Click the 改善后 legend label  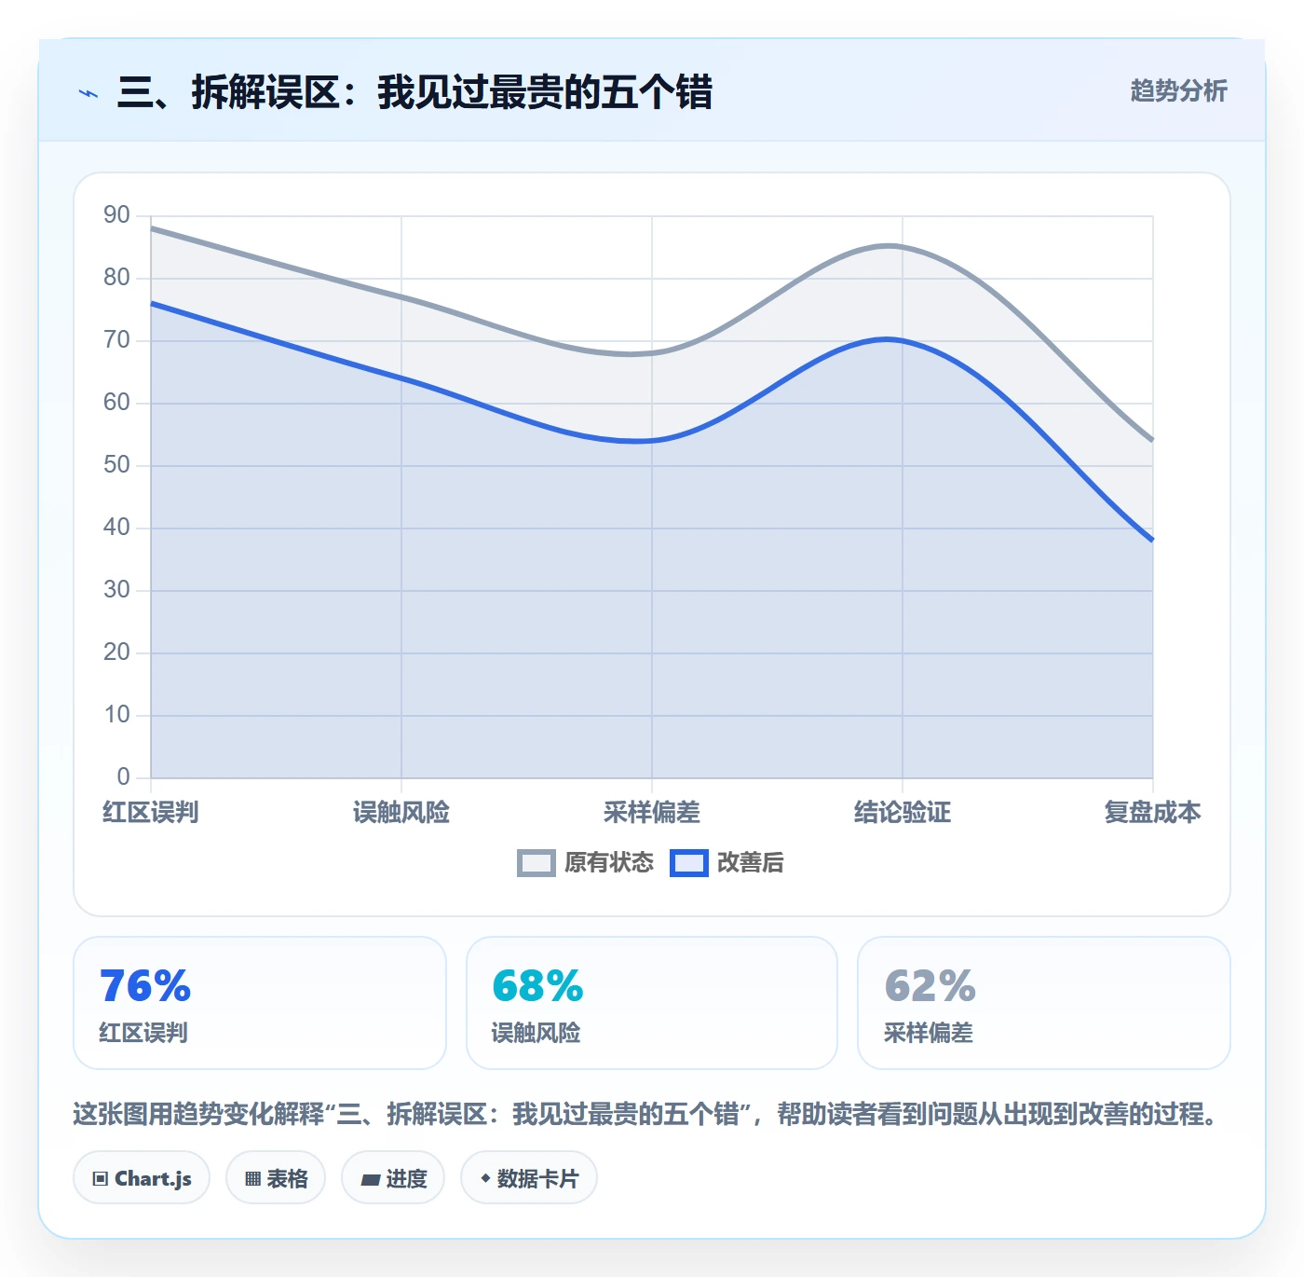751,863
